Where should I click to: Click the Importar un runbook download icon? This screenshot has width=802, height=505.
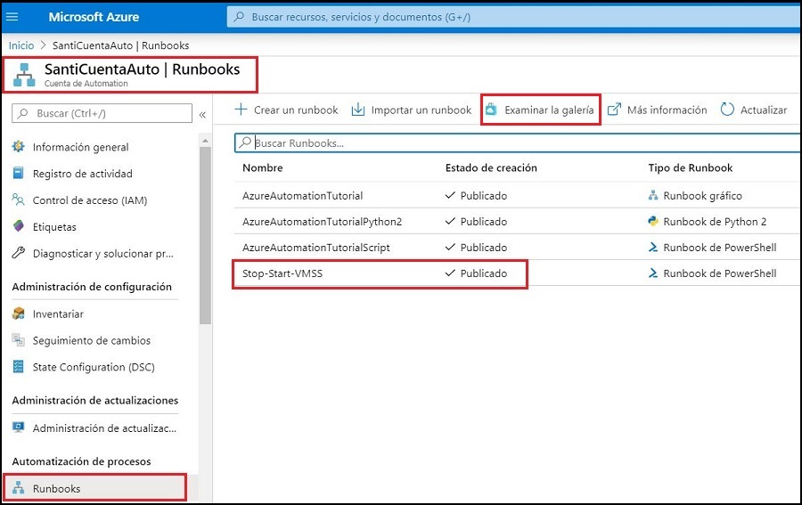[358, 110]
